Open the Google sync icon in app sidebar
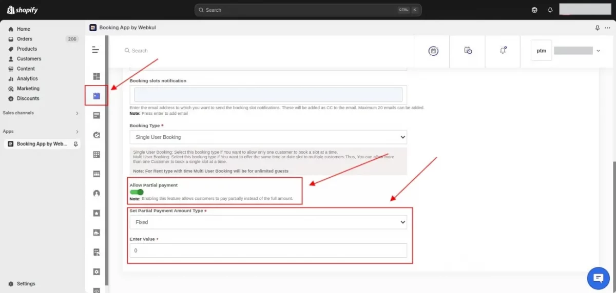 pos(96,135)
